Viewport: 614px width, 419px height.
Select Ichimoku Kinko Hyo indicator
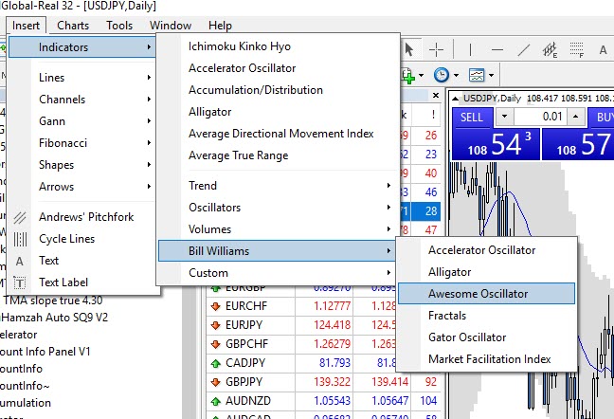coord(279,46)
